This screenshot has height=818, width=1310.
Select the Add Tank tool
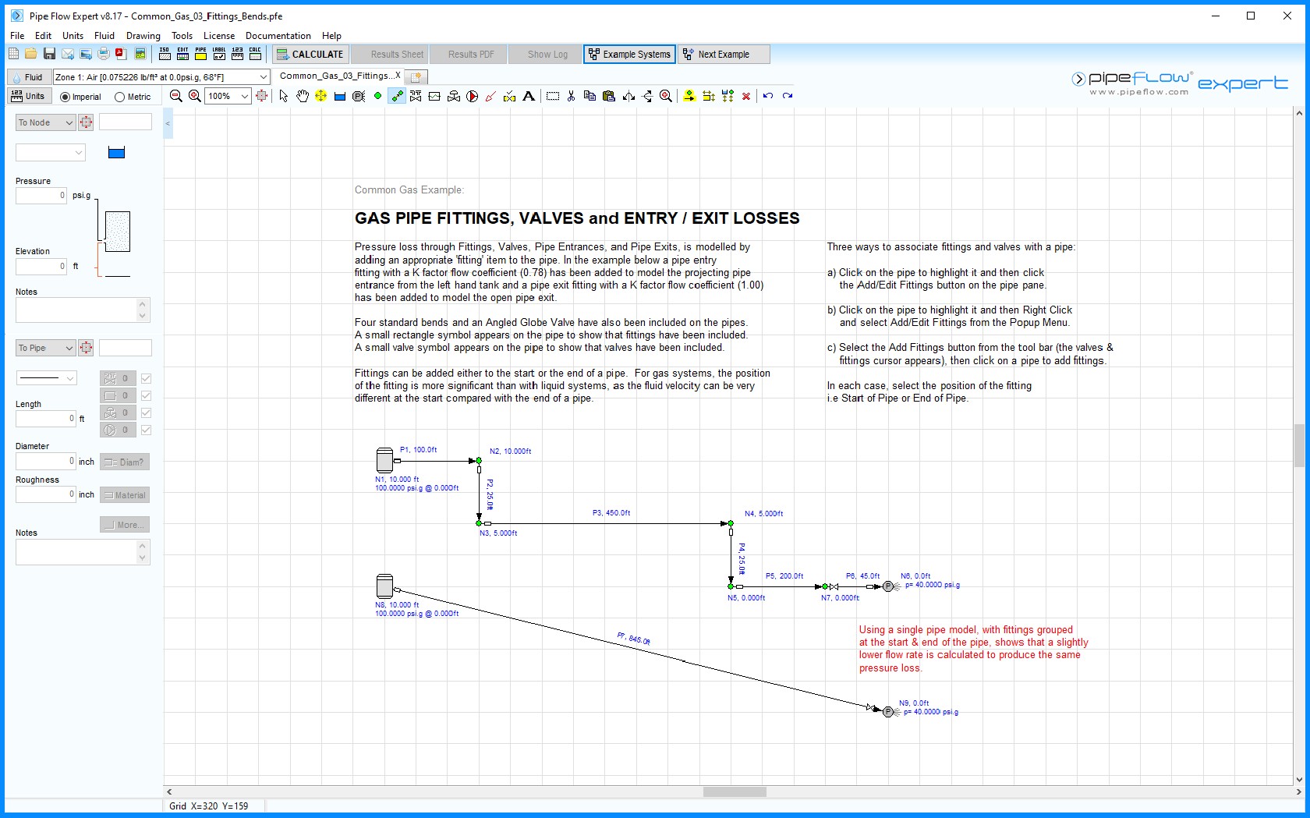click(x=340, y=96)
